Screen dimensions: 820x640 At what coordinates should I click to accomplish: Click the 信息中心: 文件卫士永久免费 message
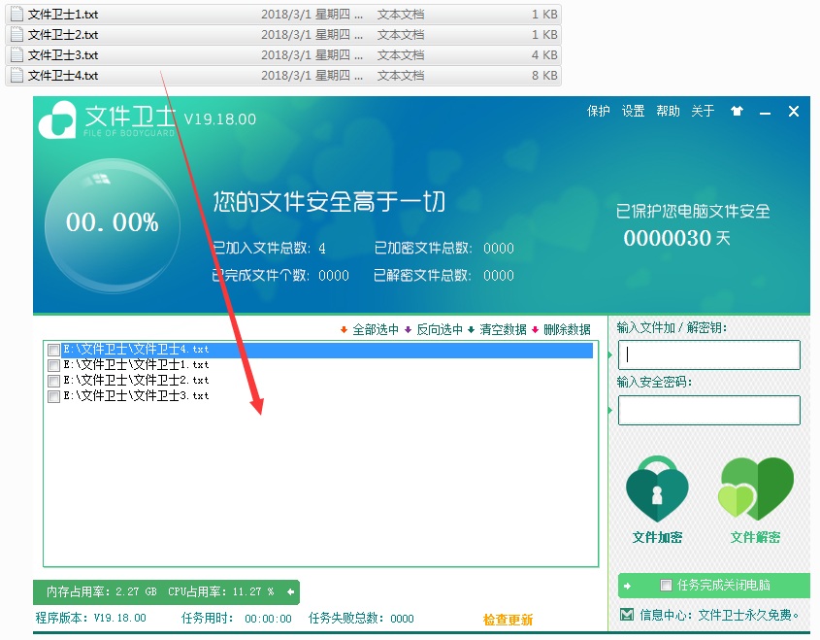coord(720,615)
